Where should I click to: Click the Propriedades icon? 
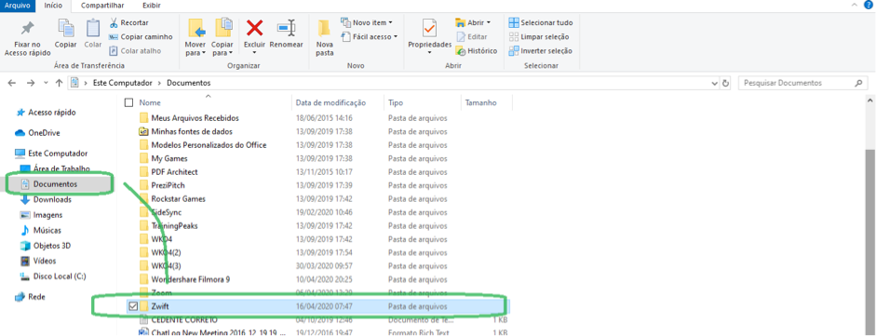coord(429,28)
